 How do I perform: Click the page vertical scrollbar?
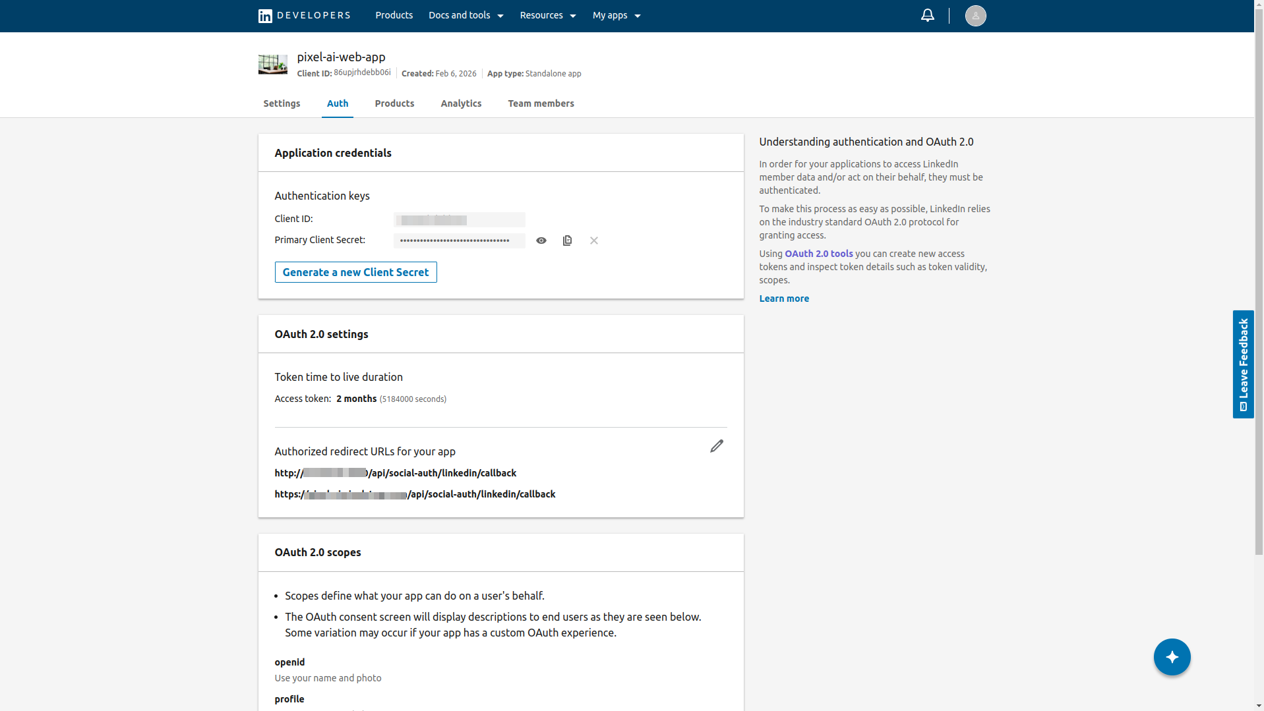tap(1259, 283)
